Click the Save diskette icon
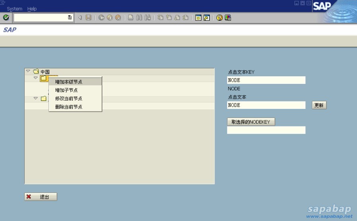357x221 pixels. pos(88,17)
